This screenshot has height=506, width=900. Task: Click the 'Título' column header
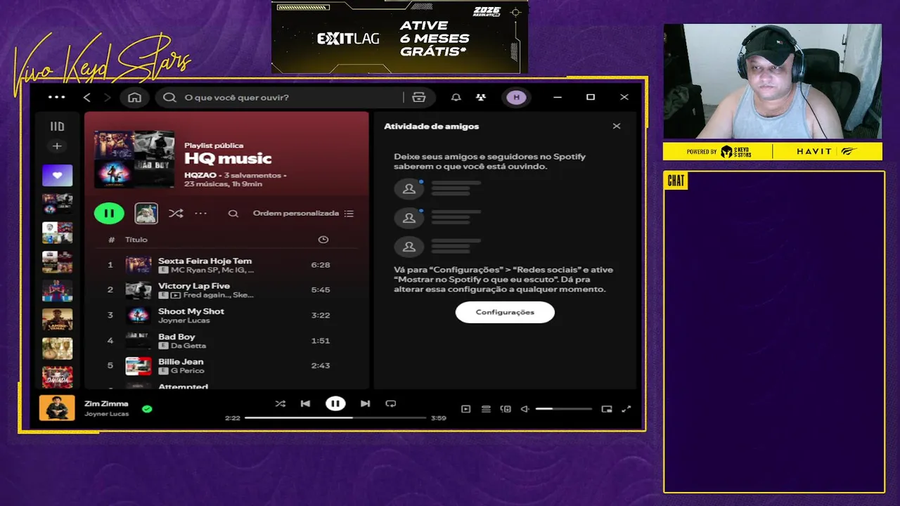[136, 240]
